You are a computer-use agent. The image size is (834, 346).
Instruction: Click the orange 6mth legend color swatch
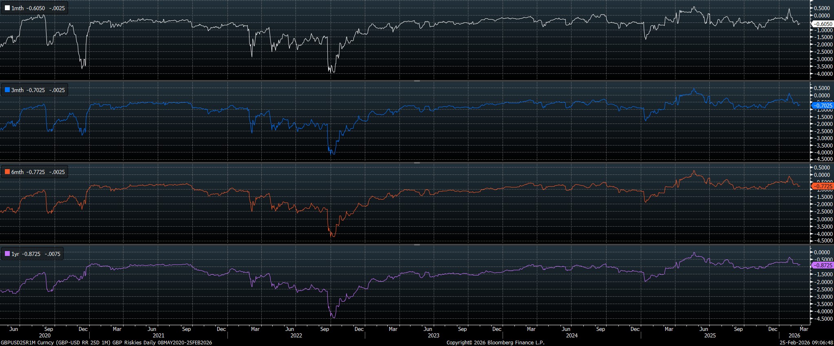pos(7,172)
